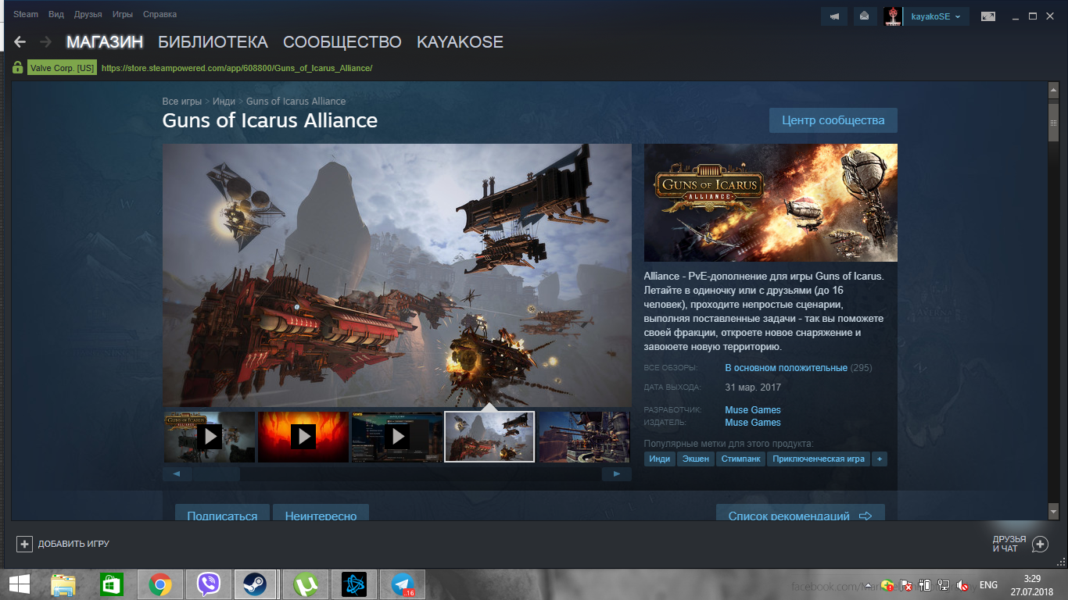This screenshot has width=1068, height=600.
Task: Open Google Chrome from the taskbar
Action: click(160, 584)
